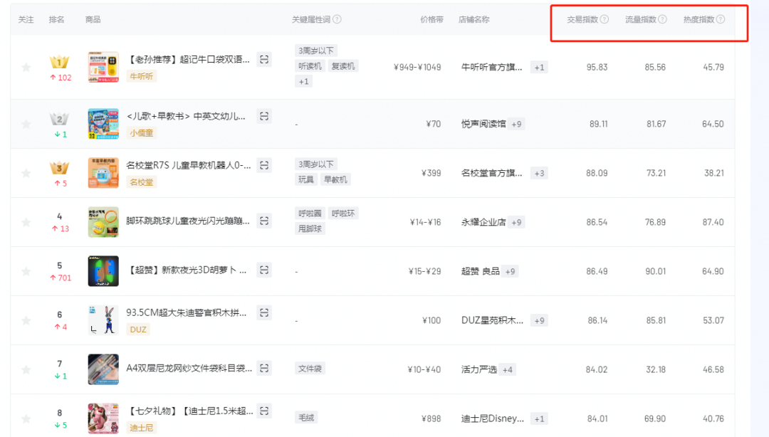This screenshot has height=437, width=769.
Task: Sort by 热度指数 column header
Action: tap(699, 19)
